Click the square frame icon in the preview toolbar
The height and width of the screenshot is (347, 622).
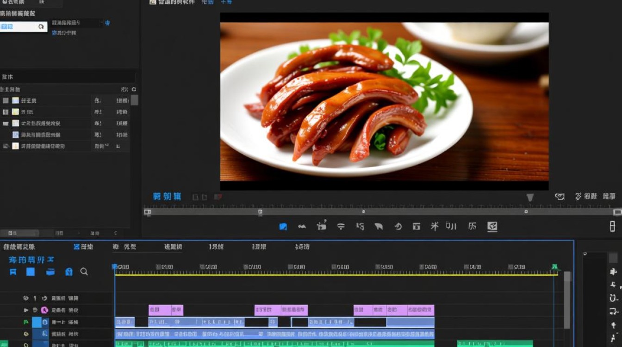pos(417,227)
